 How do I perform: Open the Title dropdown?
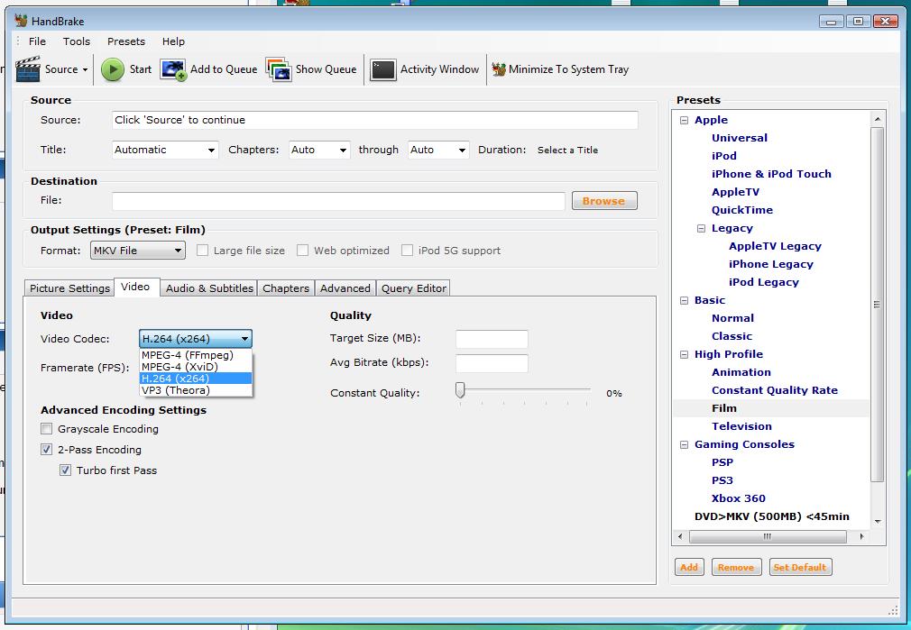(165, 150)
